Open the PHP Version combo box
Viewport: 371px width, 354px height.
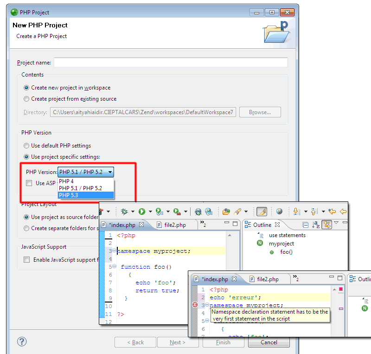[x=85, y=172]
